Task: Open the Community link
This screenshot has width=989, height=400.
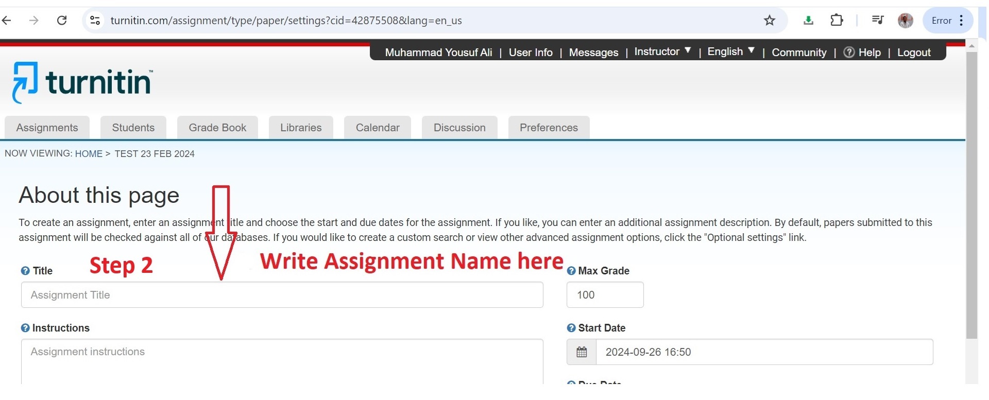Action: click(x=799, y=53)
